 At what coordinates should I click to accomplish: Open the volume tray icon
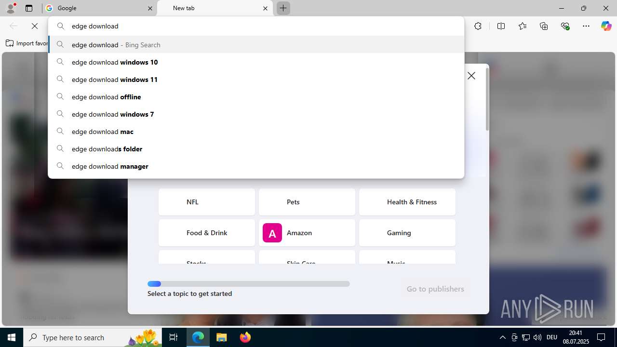(537, 337)
